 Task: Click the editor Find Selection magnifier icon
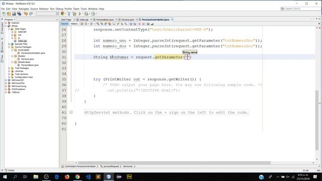click(x=98, y=24)
